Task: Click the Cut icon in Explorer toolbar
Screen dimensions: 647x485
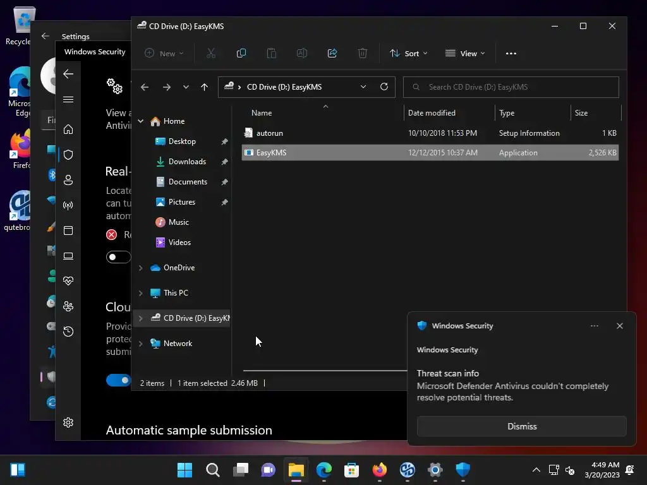Action: 211,53
